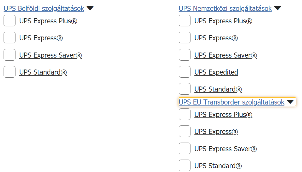Select UPS Standard checkbox under Belföldi
Viewport: 302px width, 172px height.
point(10,72)
